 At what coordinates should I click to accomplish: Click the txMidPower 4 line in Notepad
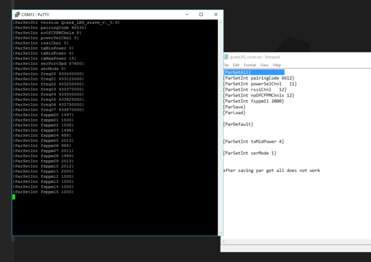pos(253,142)
